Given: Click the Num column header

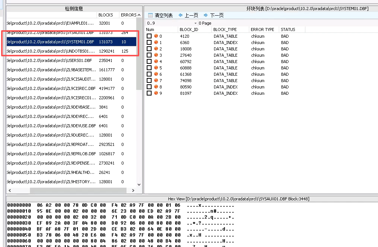Looking at the screenshot, I should pyautogui.click(x=161, y=29).
